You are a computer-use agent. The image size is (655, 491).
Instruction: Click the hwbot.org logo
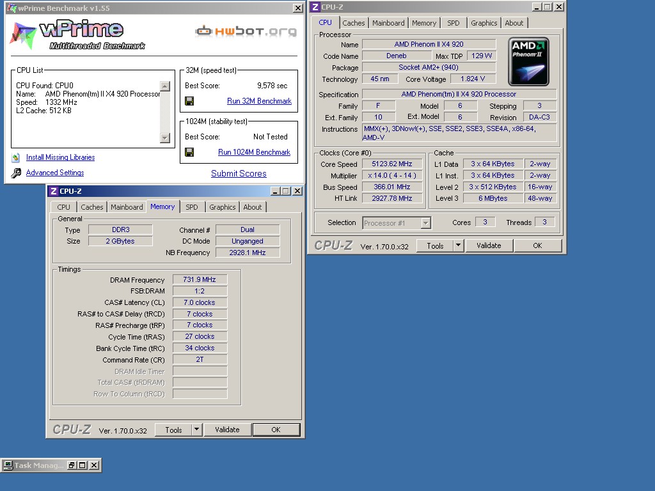click(x=246, y=31)
